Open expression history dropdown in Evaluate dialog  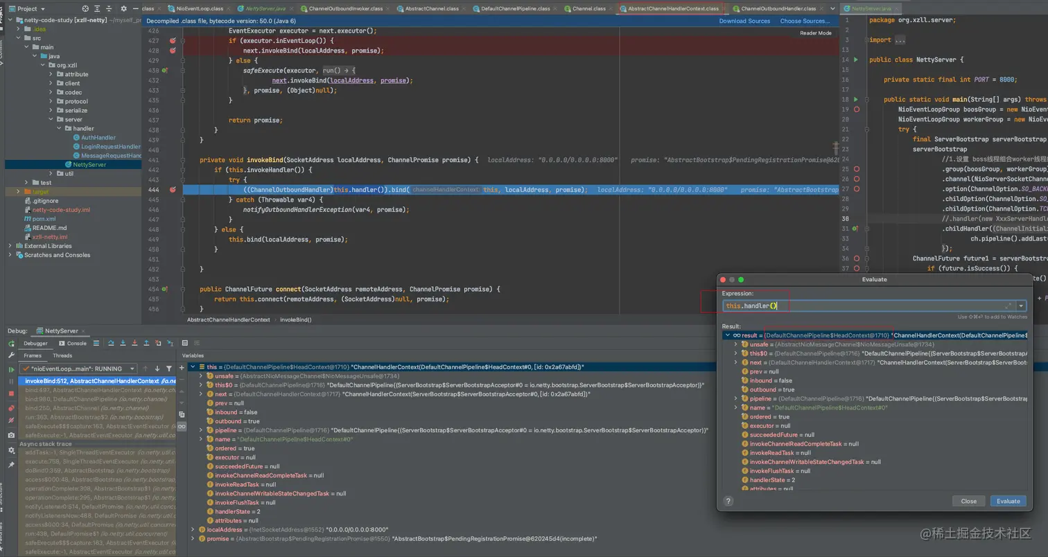click(1021, 306)
